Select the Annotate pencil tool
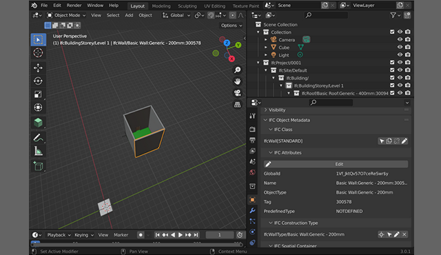Image resolution: width=441 pixels, height=255 pixels. pyautogui.click(x=39, y=138)
